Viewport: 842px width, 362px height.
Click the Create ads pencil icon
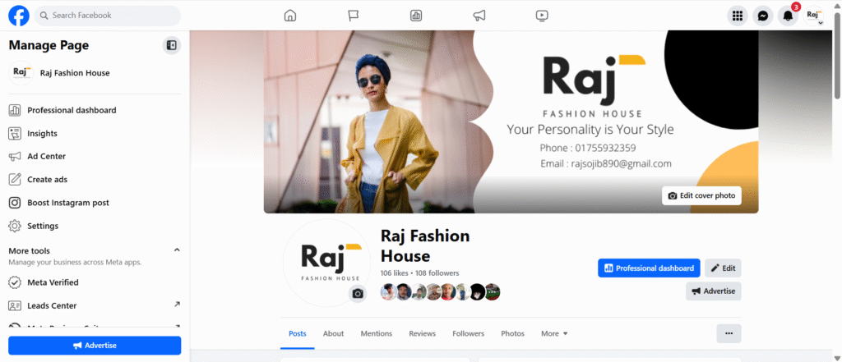coord(15,180)
